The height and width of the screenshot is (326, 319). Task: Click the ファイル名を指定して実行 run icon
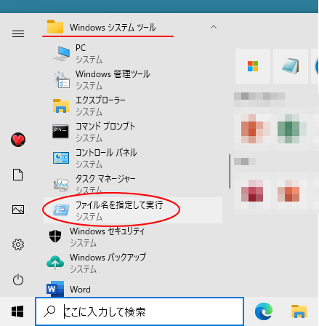[x=61, y=210]
